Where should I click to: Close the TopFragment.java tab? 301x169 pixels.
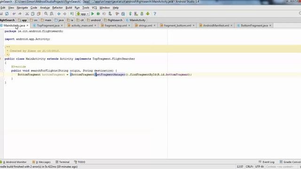62,25
